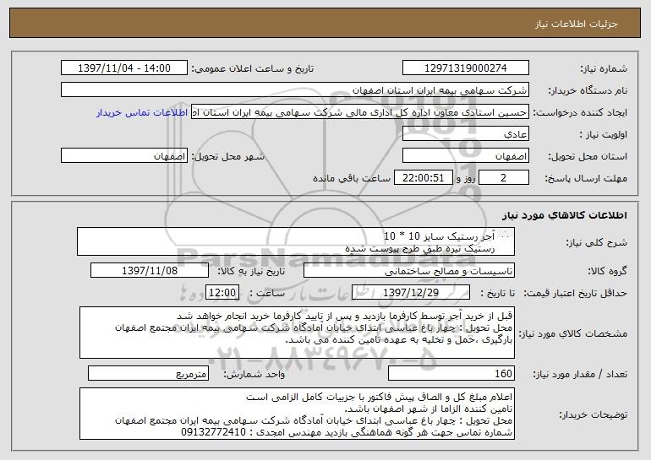
Task: Click the label اولویت نیاز
Action: (604, 135)
